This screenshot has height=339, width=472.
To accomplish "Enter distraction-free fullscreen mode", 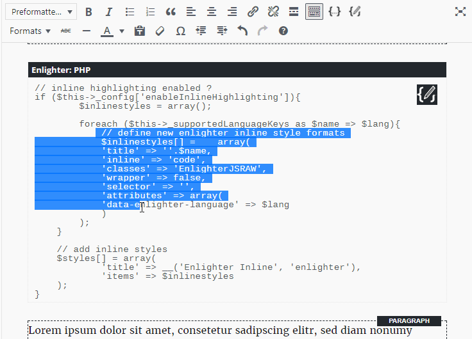I will coord(460,12).
